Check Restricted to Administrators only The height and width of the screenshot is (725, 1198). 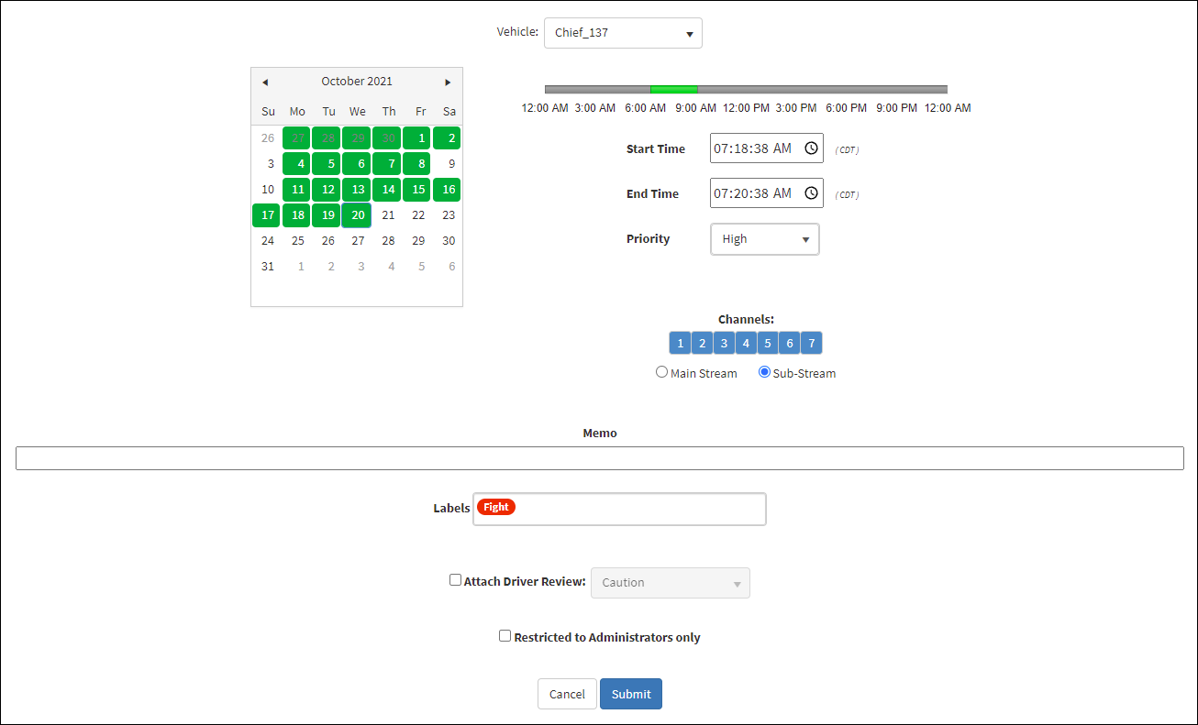coord(505,635)
